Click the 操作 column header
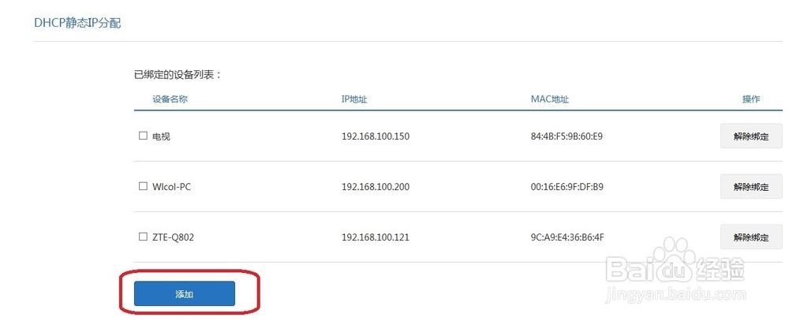This screenshot has width=789, height=321. [751, 99]
